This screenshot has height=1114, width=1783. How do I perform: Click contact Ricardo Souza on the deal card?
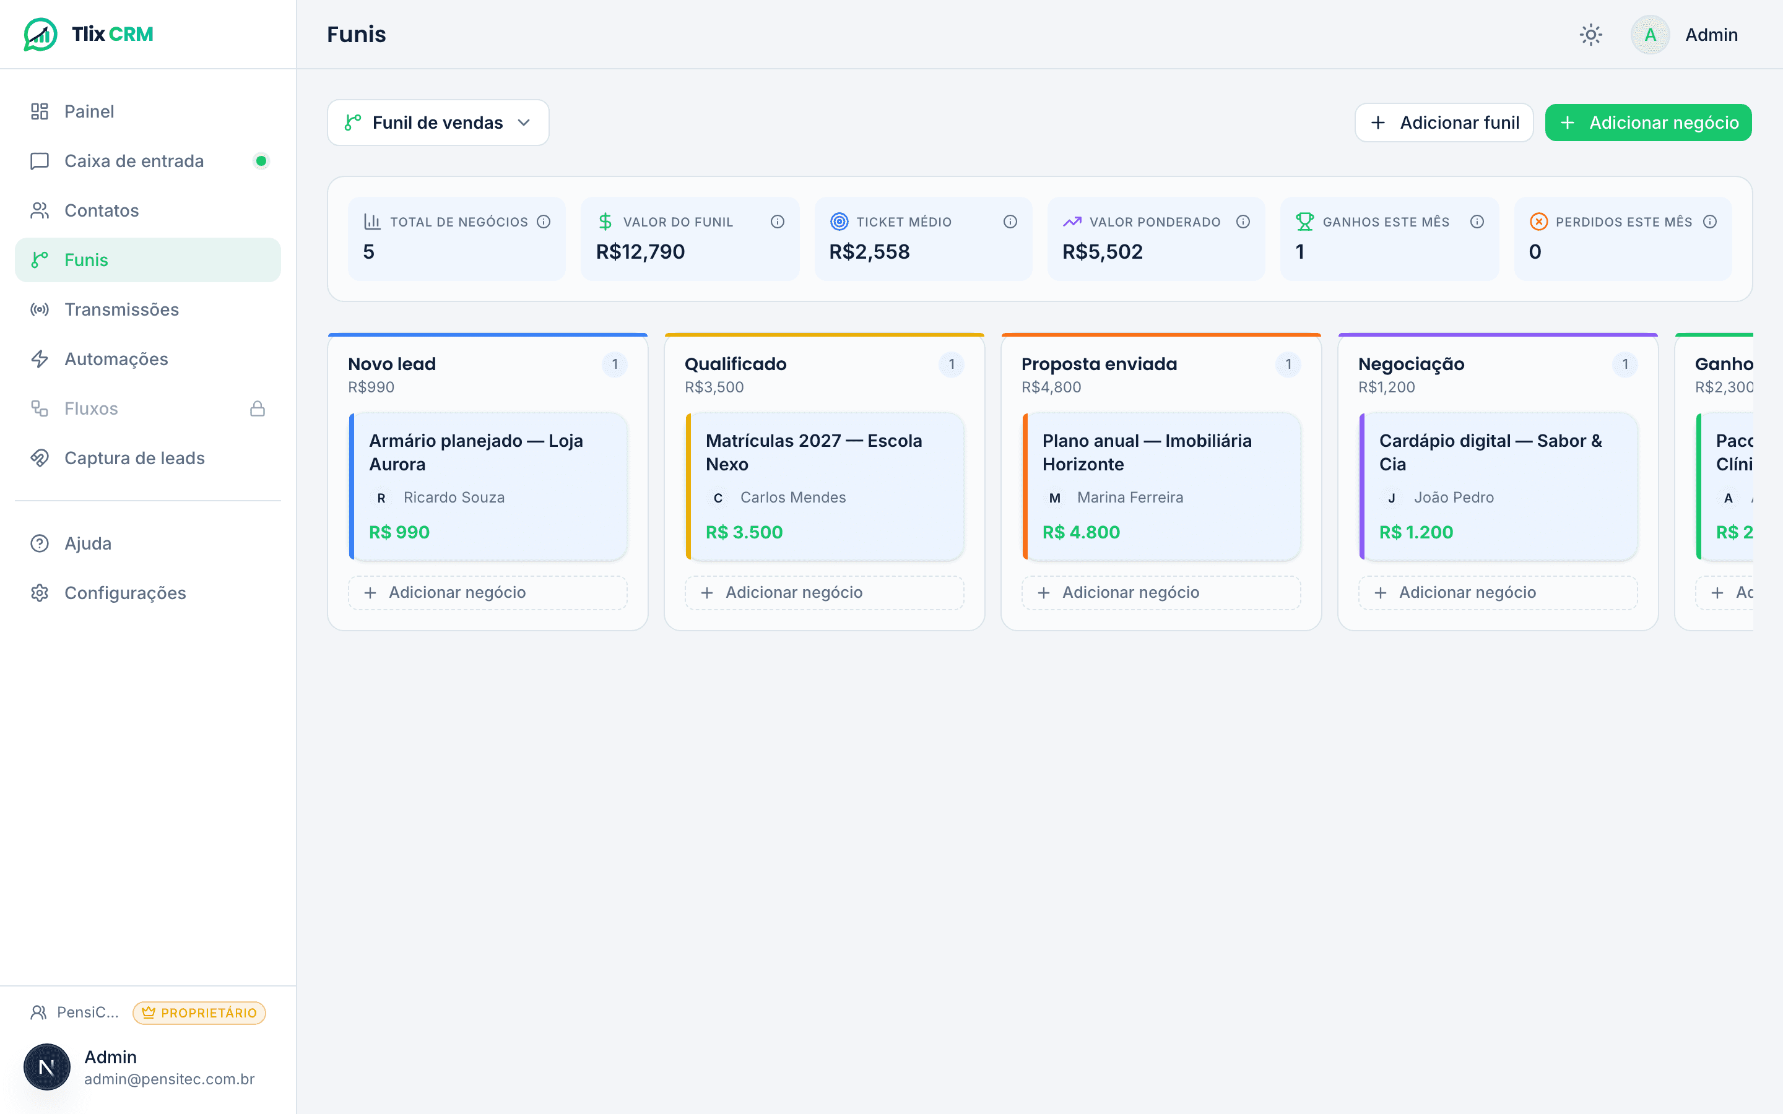[454, 498]
